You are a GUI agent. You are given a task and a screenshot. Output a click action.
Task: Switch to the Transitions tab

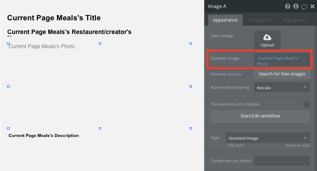(294, 20)
